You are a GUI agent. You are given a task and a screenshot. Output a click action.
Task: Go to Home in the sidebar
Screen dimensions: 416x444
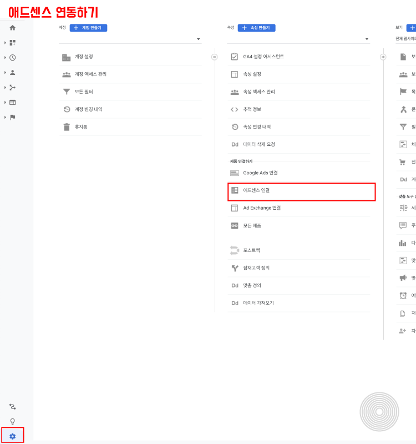pyautogui.click(x=12, y=28)
